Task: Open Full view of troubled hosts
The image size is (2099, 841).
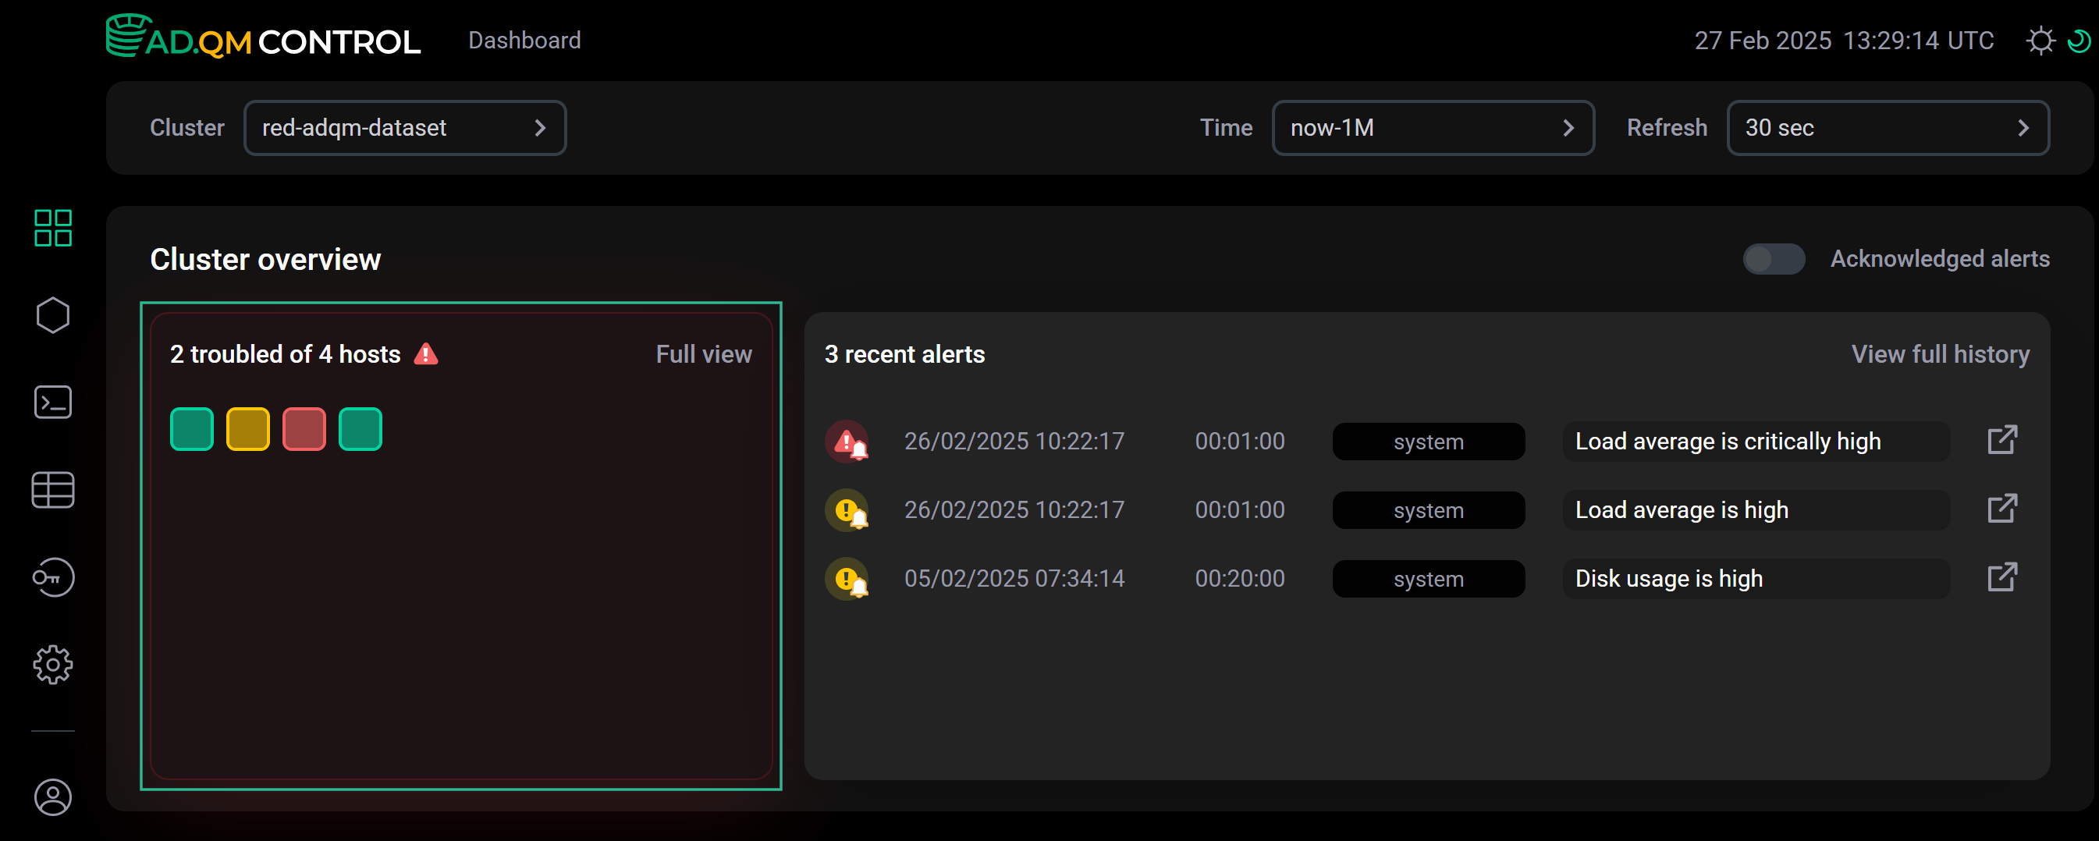Action: pos(703,353)
